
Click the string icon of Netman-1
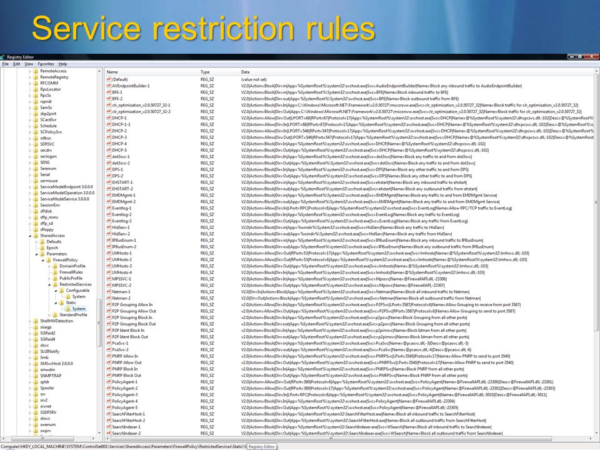pyautogui.click(x=109, y=292)
